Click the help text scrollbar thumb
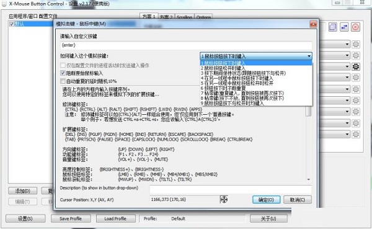 [308, 111]
